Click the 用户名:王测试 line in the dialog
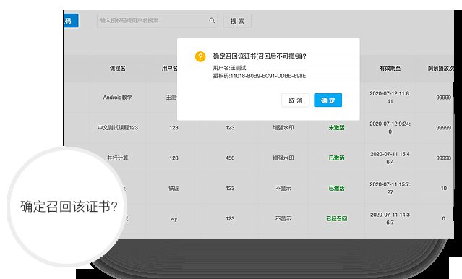Image resolution: width=462 pixels, height=279 pixels. (229, 68)
